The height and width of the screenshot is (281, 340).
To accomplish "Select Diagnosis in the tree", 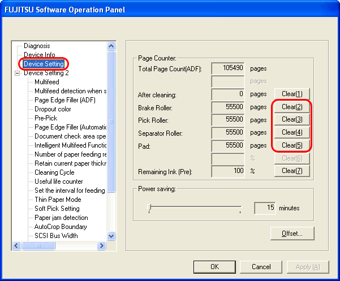I will (37, 46).
